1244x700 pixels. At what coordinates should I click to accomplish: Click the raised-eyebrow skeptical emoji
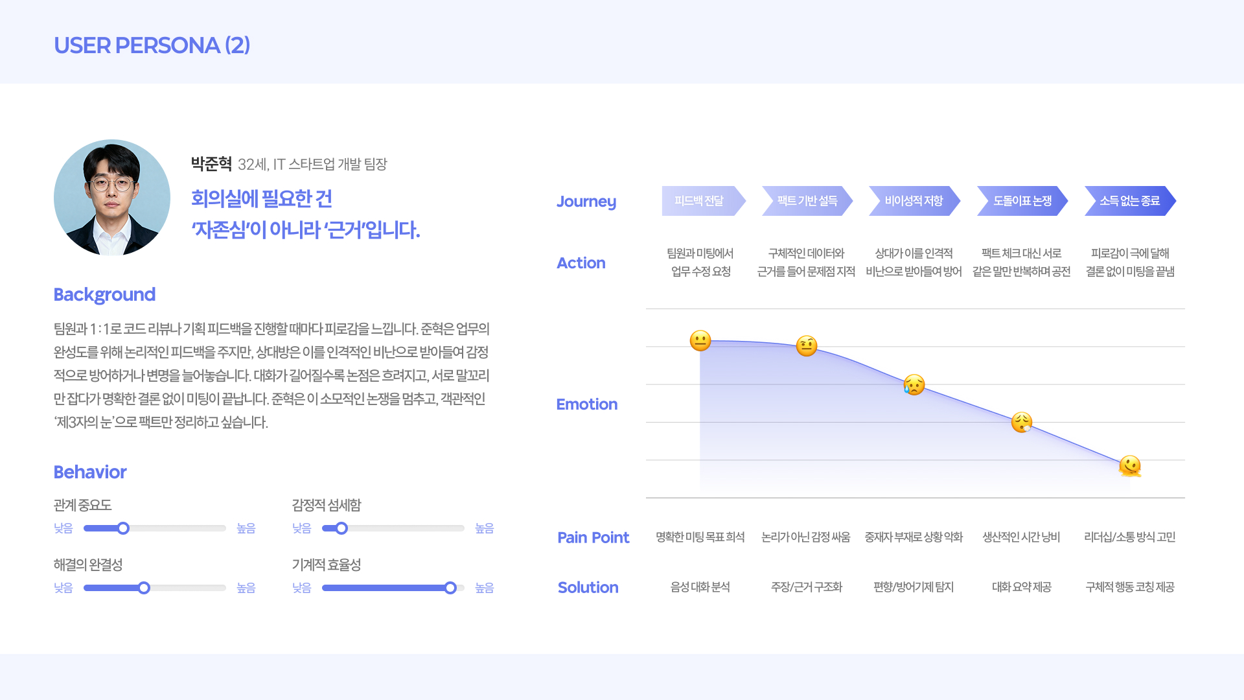point(807,345)
